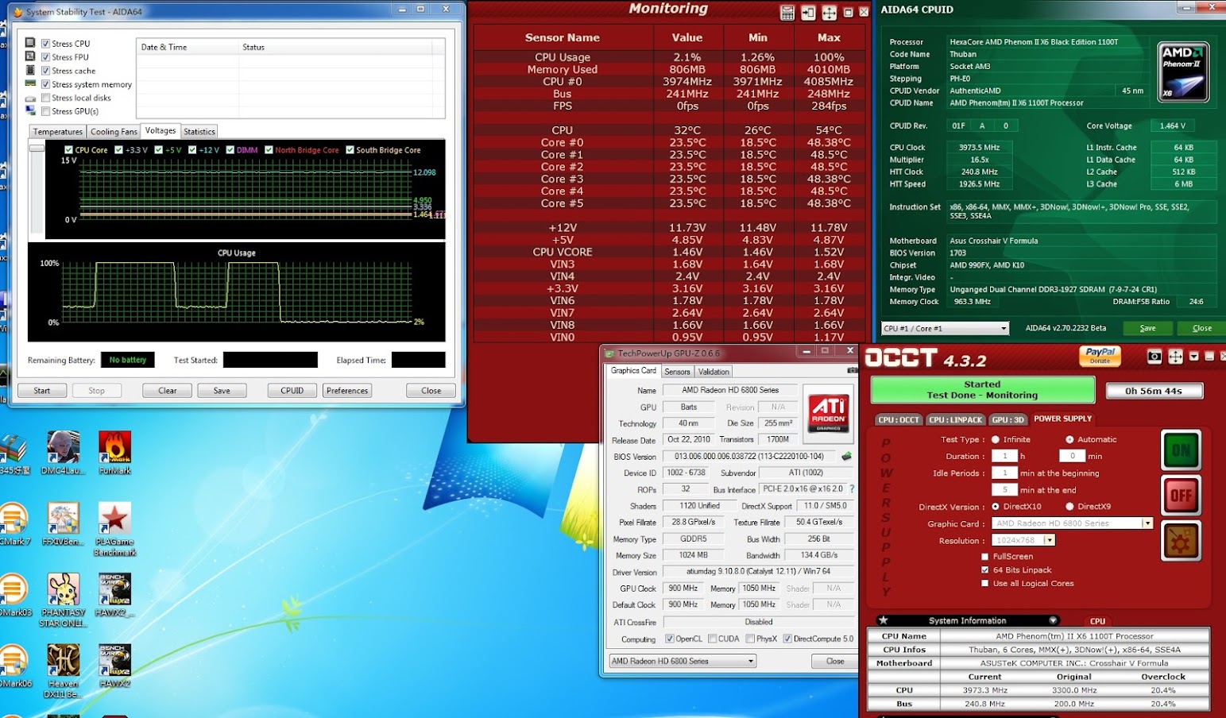Open the CPU : OCCT tab

899,419
